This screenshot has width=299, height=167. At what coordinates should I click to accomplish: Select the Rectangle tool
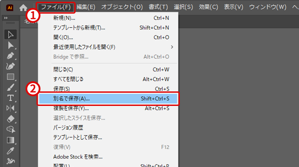click(x=11, y=76)
